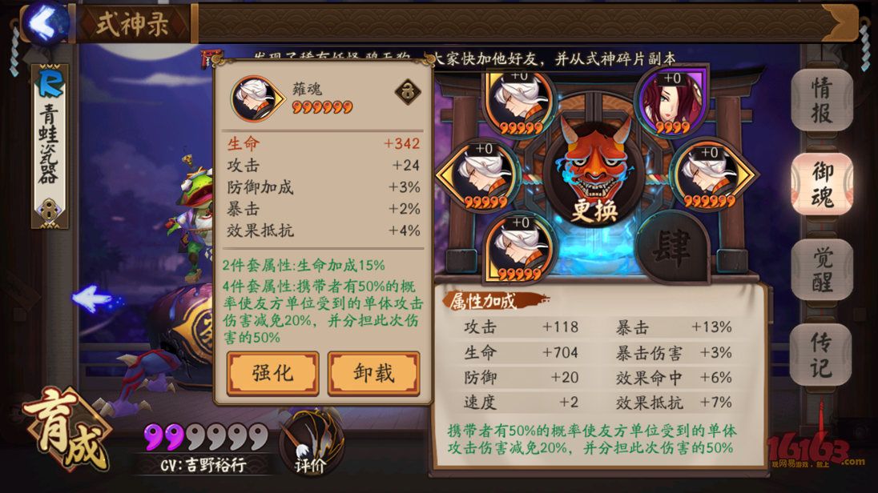Select the right diamond soul slot
Image resolution: width=878 pixels, height=493 pixels.
point(713,176)
